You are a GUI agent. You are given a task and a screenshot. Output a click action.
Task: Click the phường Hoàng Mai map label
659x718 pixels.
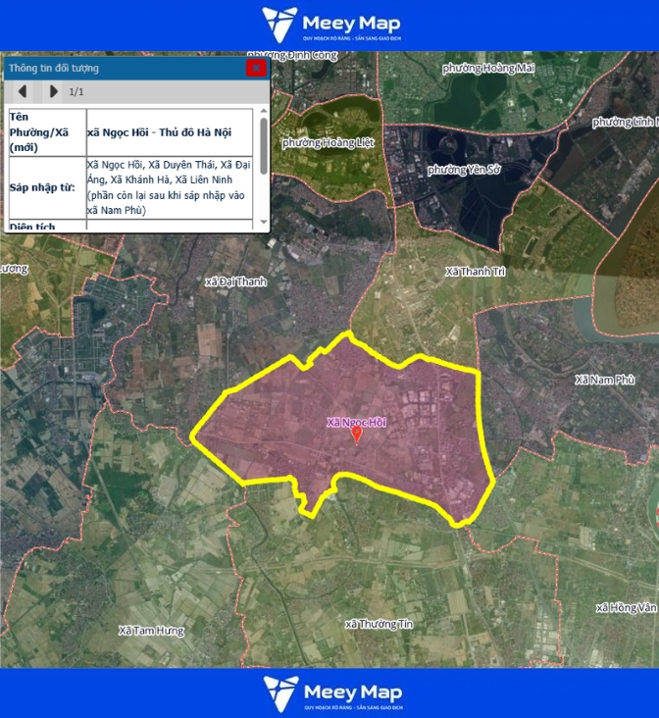(487, 68)
